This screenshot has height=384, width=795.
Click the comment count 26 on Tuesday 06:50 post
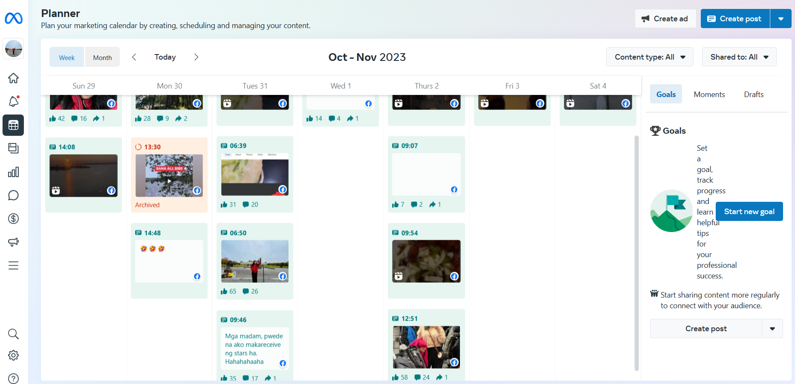point(251,292)
